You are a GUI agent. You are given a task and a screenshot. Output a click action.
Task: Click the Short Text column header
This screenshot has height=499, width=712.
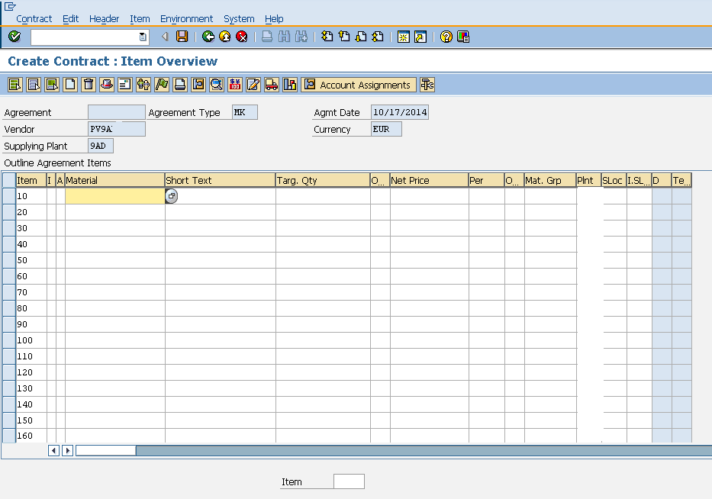point(221,180)
